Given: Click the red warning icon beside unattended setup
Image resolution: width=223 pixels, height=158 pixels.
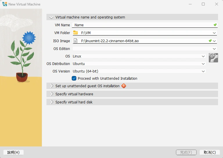Looking at the screenshot, I should point(124,86).
